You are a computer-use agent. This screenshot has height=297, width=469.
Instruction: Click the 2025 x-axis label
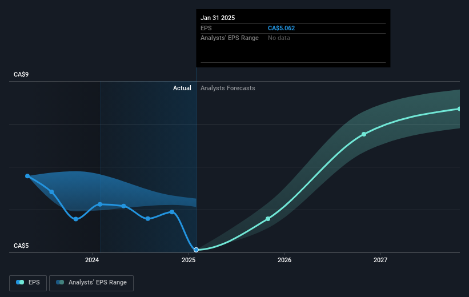click(189, 260)
